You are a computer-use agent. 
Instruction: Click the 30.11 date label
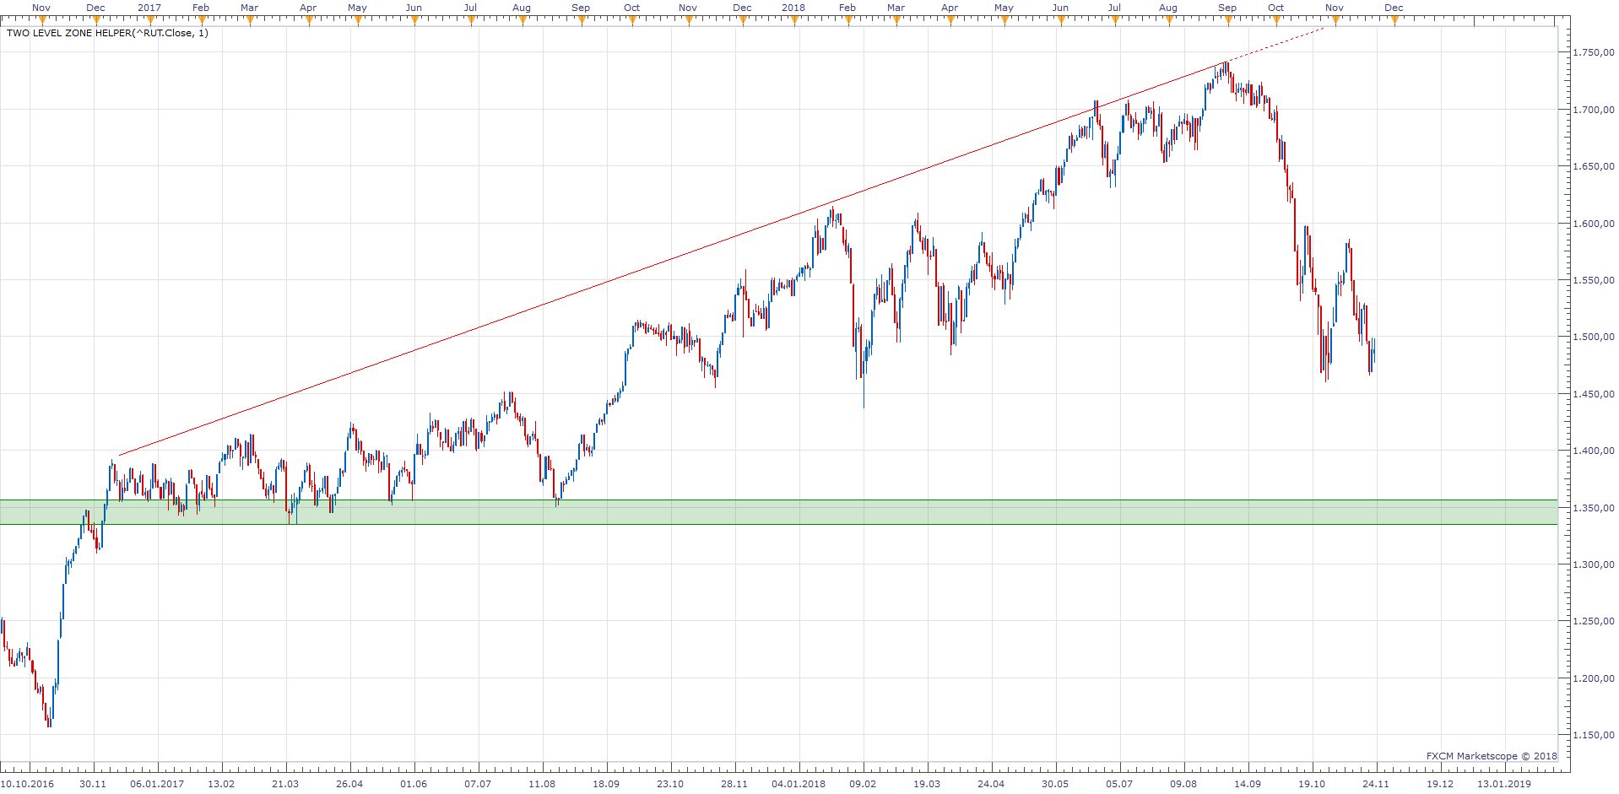[93, 784]
